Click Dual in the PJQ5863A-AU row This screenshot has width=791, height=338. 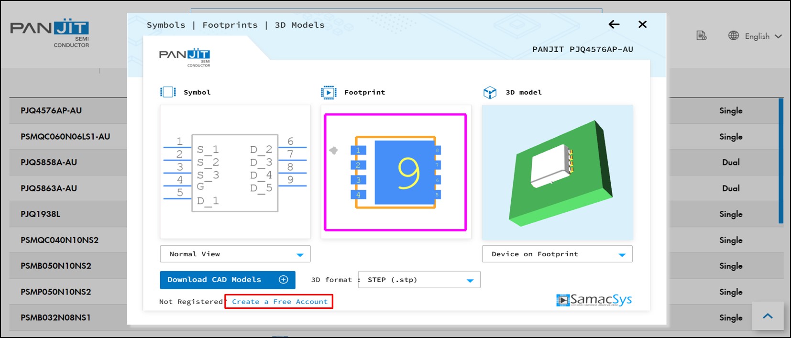coord(731,188)
